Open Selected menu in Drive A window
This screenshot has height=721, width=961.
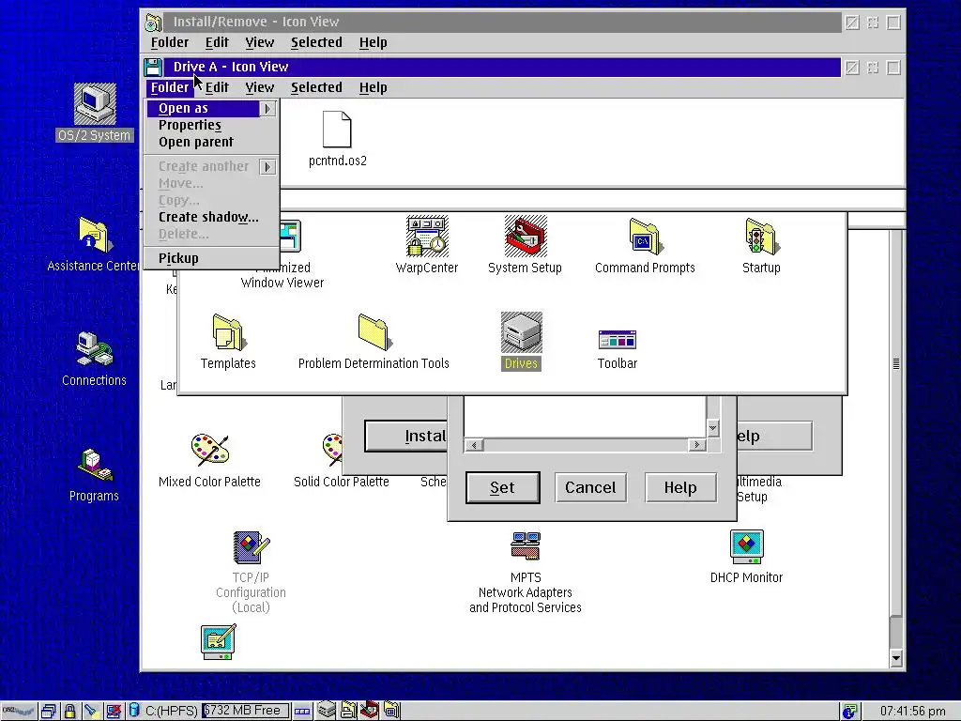point(316,87)
